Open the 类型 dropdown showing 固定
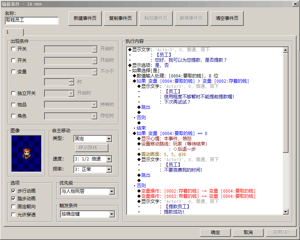The width and height of the screenshot is (300, 240). pos(93,138)
